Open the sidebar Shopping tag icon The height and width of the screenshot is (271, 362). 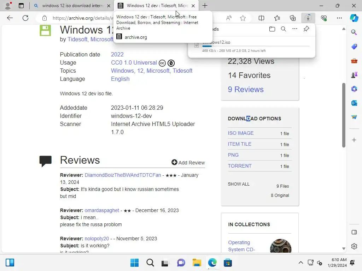[354, 47]
